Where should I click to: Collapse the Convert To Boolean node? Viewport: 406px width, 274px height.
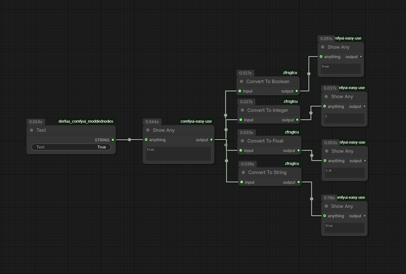click(241, 81)
